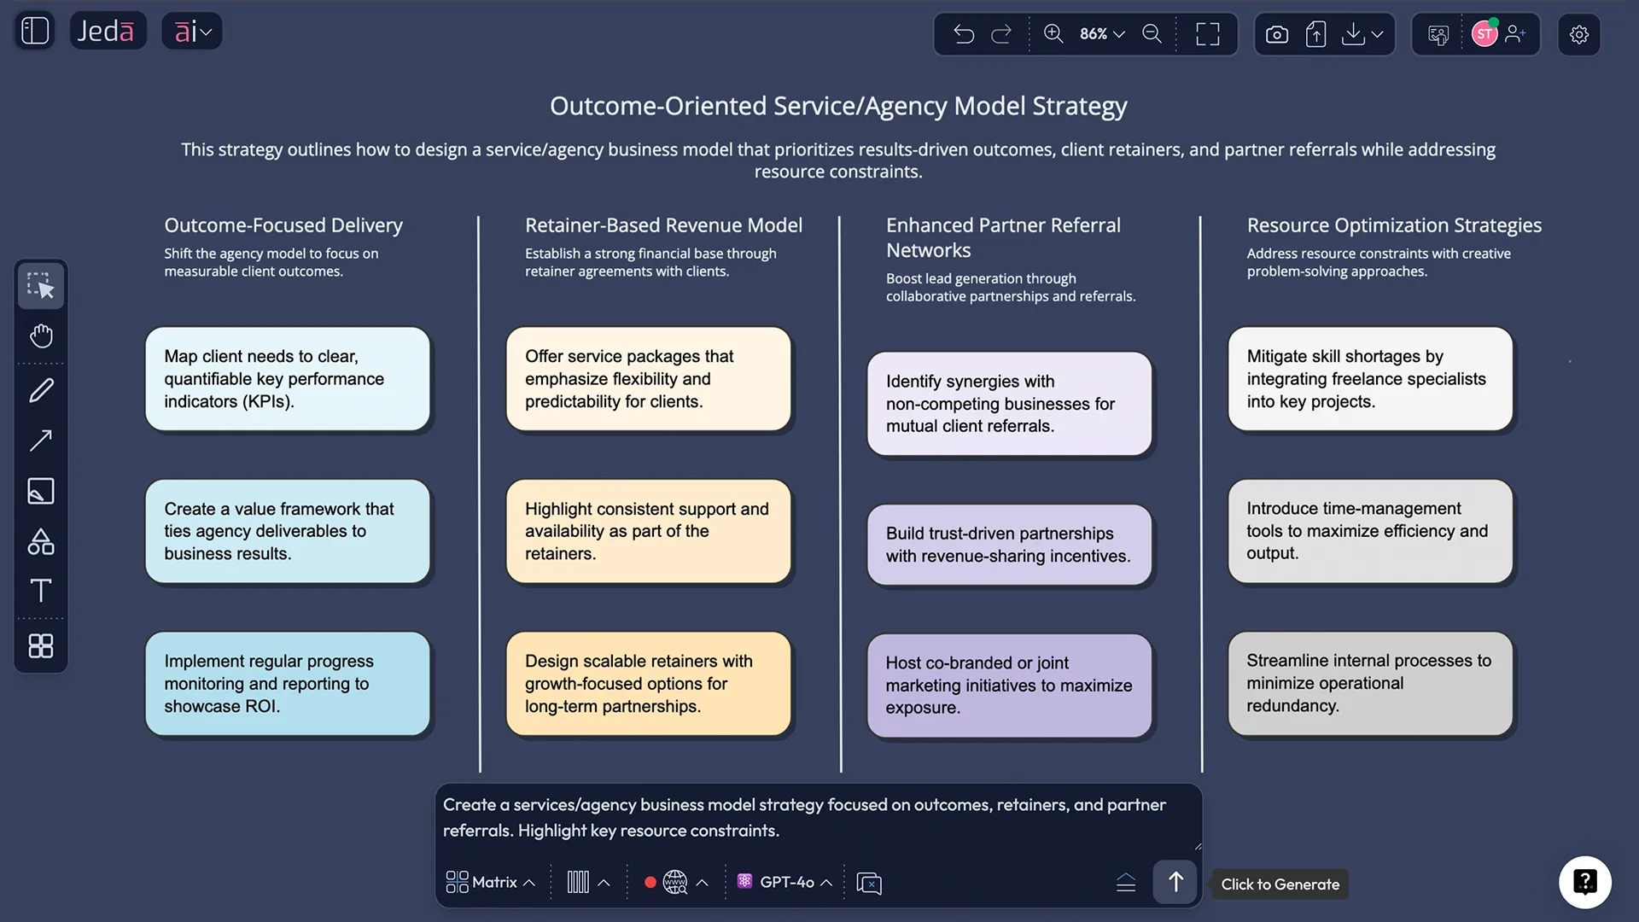Switch to full screen mode
Screen dimensions: 1639x922
pyautogui.click(x=1207, y=34)
